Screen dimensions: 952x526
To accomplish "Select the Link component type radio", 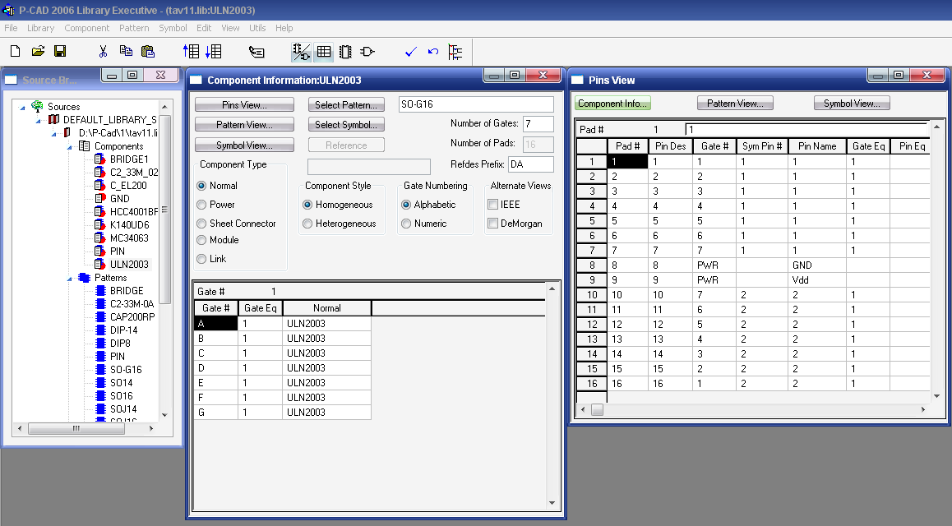I will point(201,258).
